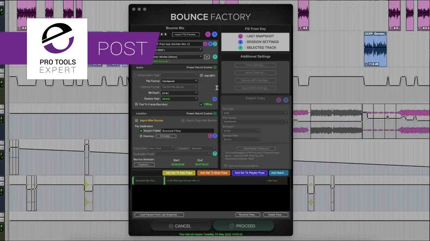Open the Stereo Monitor source dropdown
Screen dimensions: 430x241
(177, 57)
